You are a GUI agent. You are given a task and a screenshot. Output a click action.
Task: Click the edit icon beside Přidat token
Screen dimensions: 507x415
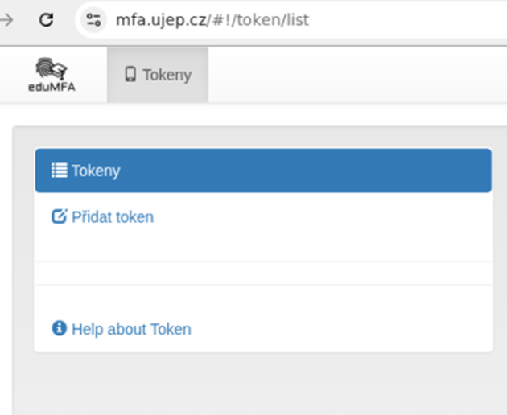point(60,216)
